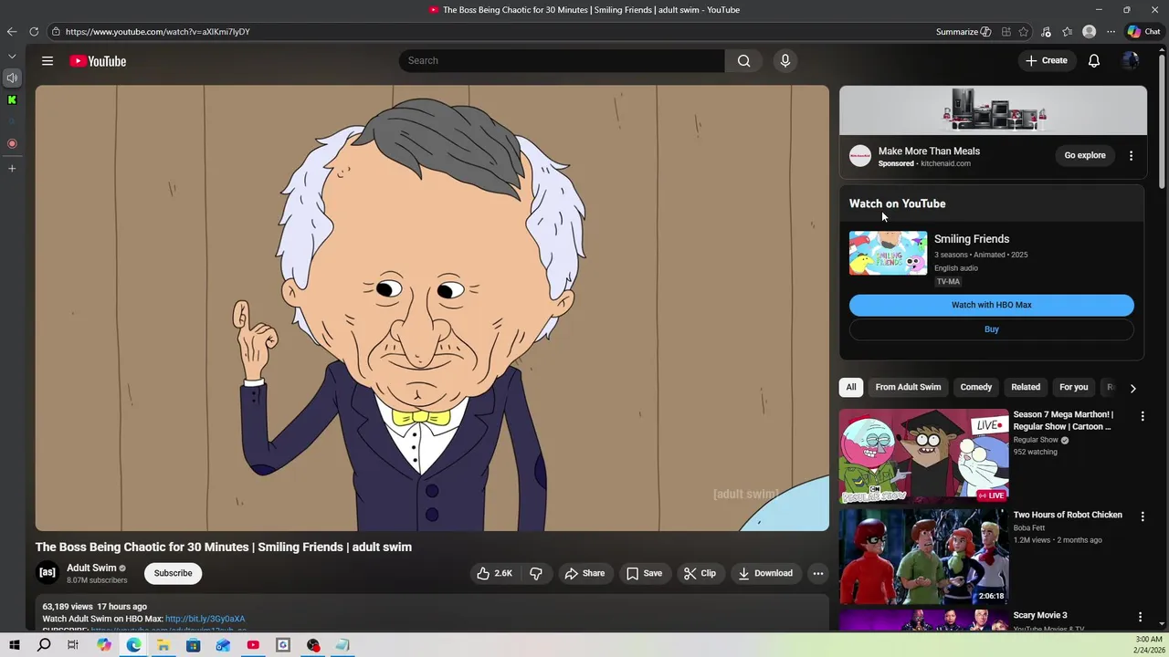Open Copilot Chat in Edge
This screenshot has width=1169, height=657.
pos(1143,32)
